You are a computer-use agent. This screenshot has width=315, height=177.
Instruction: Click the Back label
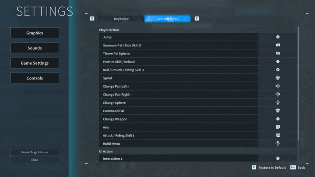click(x=301, y=168)
